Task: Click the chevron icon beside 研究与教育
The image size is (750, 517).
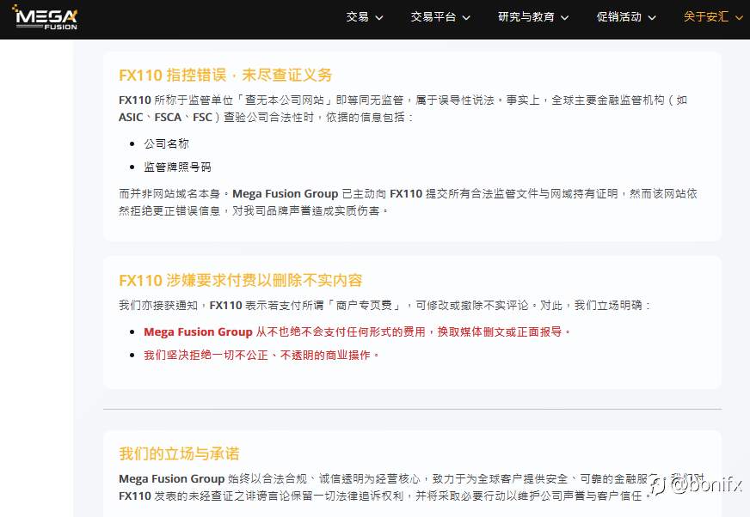Action: (565, 17)
